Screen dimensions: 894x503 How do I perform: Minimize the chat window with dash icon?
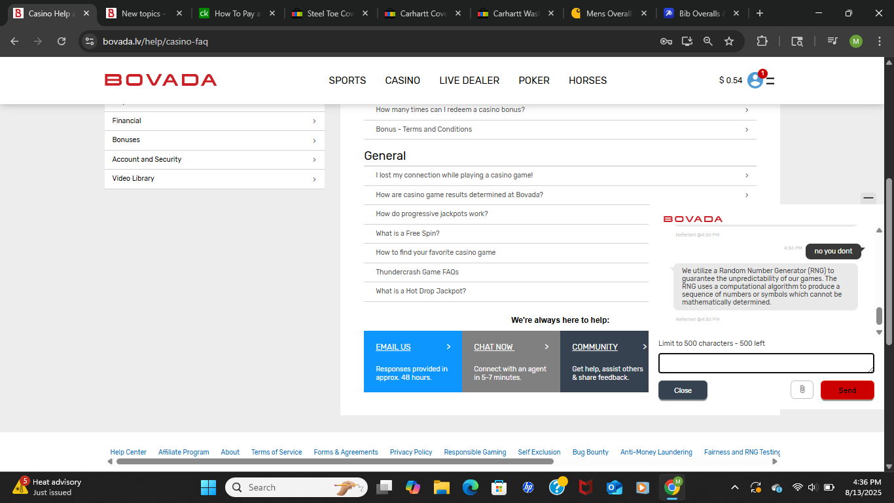coord(868,197)
